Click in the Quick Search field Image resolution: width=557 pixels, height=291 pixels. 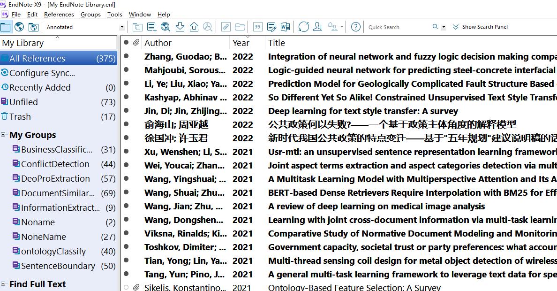[398, 27]
